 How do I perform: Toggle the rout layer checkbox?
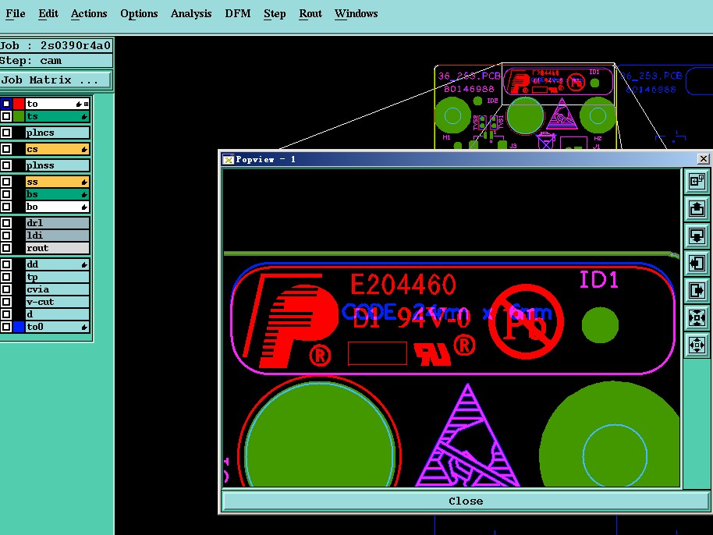point(6,248)
